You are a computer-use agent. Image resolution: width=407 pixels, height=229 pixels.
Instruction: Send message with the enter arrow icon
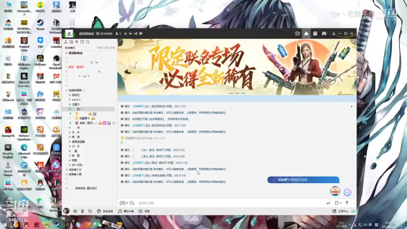(x=328, y=203)
